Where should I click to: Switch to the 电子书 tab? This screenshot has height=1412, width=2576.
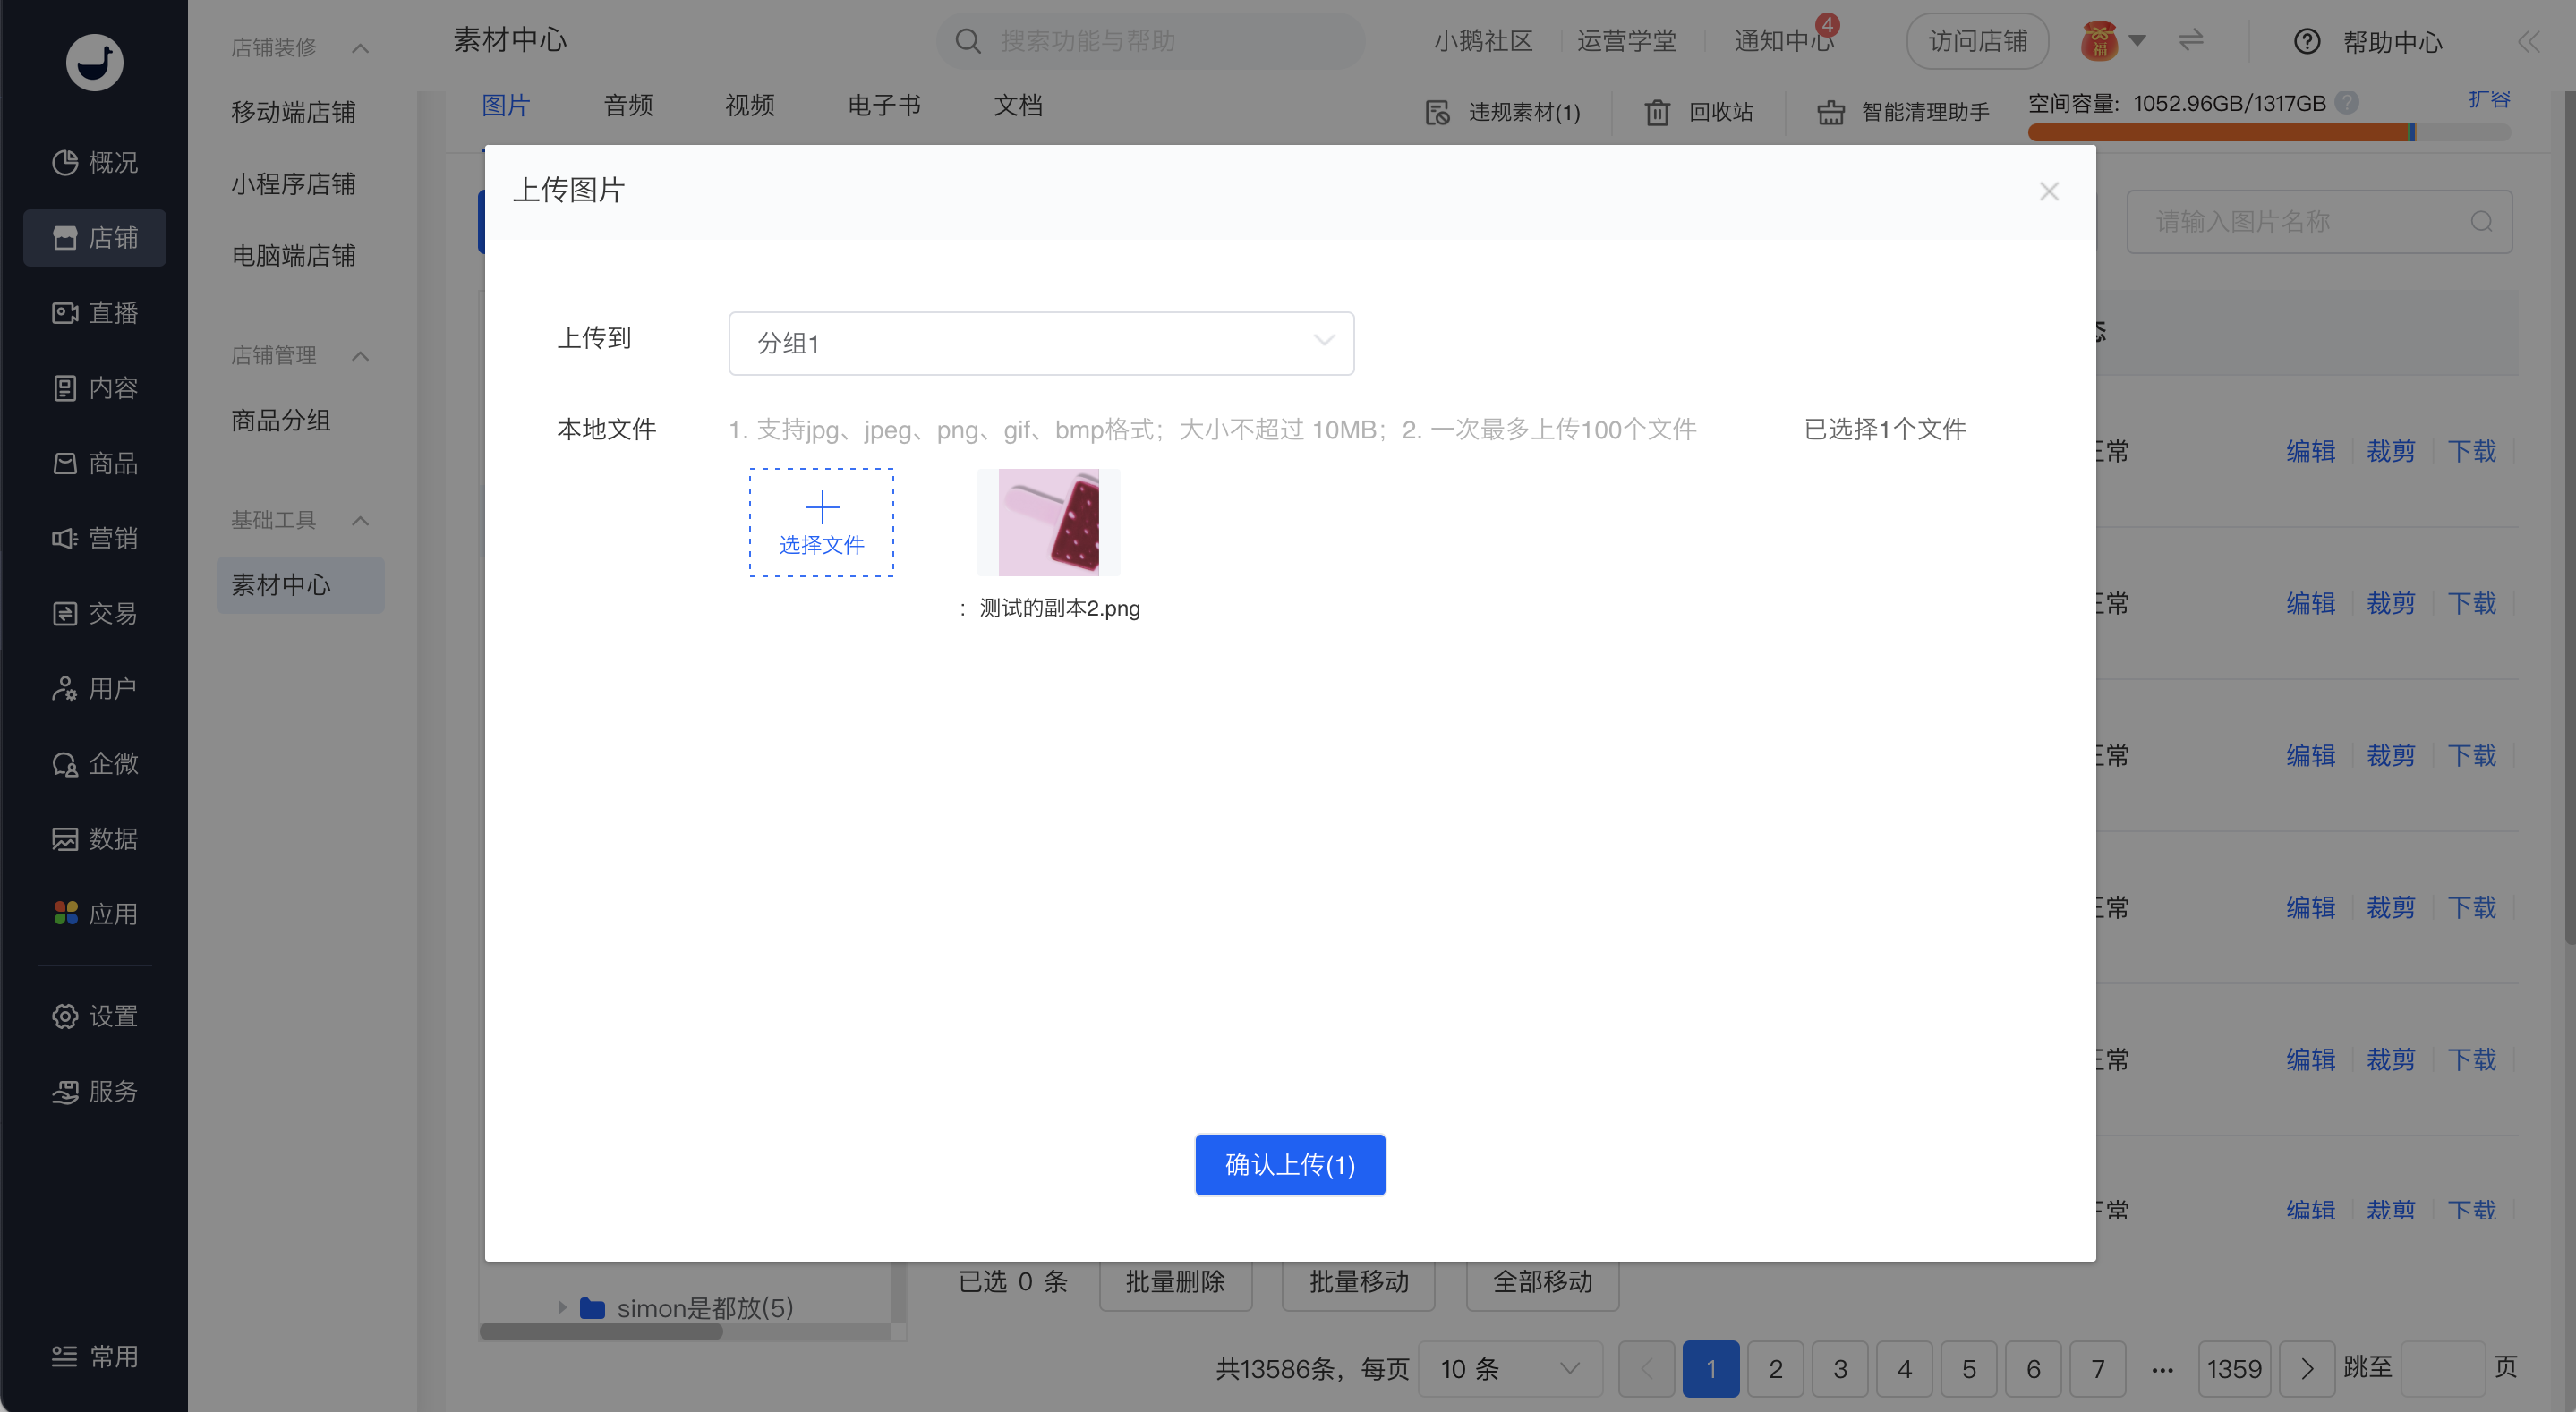click(x=884, y=105)
